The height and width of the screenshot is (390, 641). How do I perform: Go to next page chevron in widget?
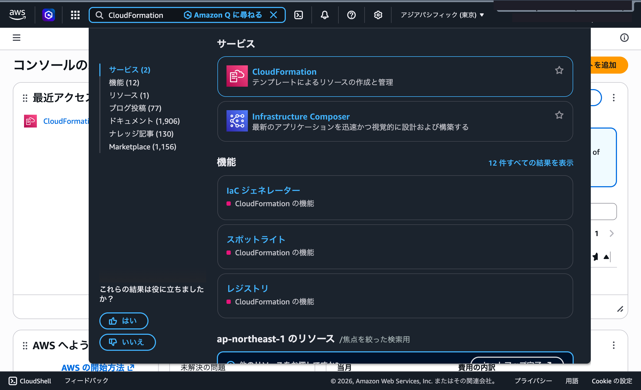point(612,233)
